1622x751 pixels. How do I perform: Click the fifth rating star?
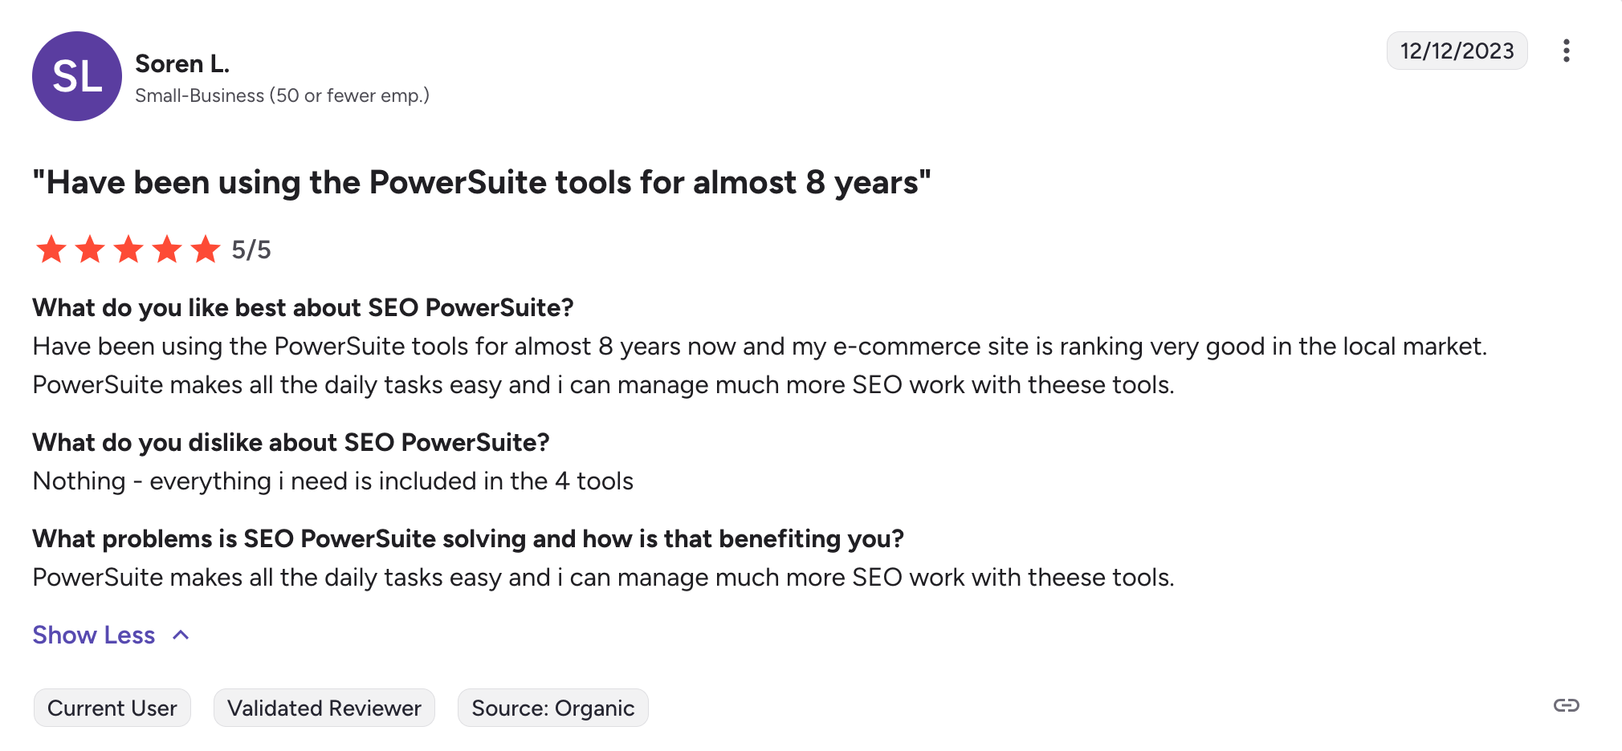[x=206, y=250]
